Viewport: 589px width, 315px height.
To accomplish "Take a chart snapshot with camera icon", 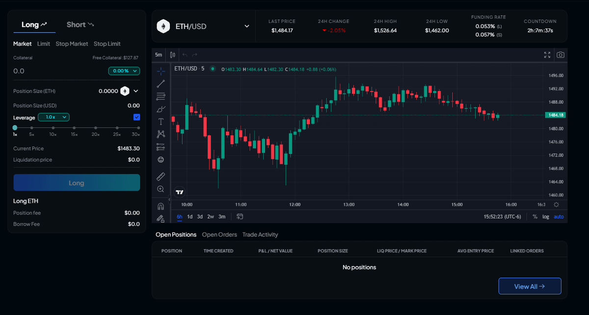I will point(561,55).
